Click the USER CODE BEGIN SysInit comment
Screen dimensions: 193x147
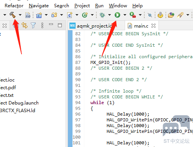pyautogui.click(x=129, y=34)
